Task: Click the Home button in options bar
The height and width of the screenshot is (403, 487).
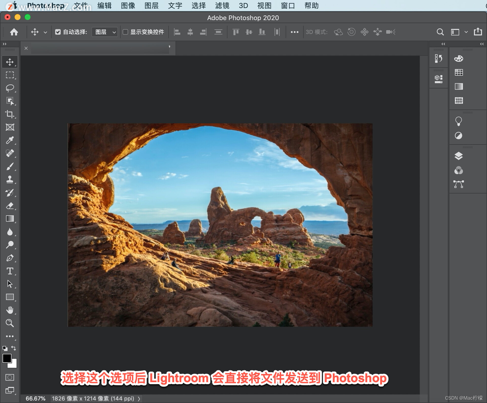Action: click(x=14, y=32)
